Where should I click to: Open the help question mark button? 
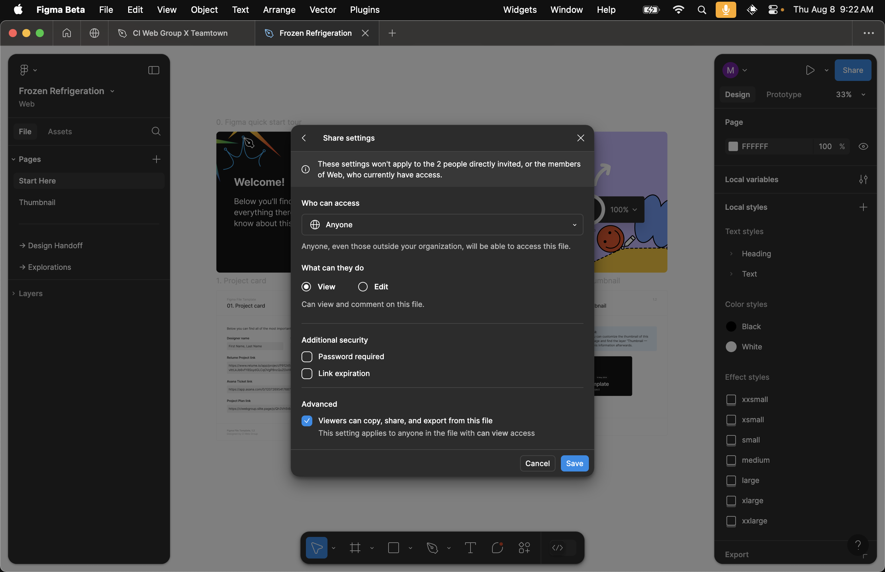tap(858, 545)
